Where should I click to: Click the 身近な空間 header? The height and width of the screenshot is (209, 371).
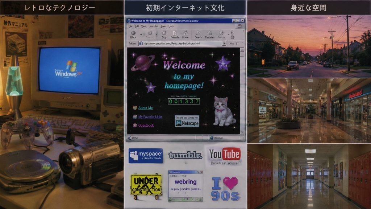pos(308,8)
